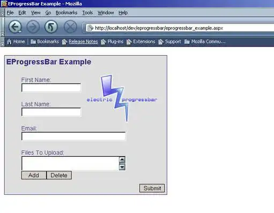
Task: Click the Stop loading button
Action: pos(70,27)
